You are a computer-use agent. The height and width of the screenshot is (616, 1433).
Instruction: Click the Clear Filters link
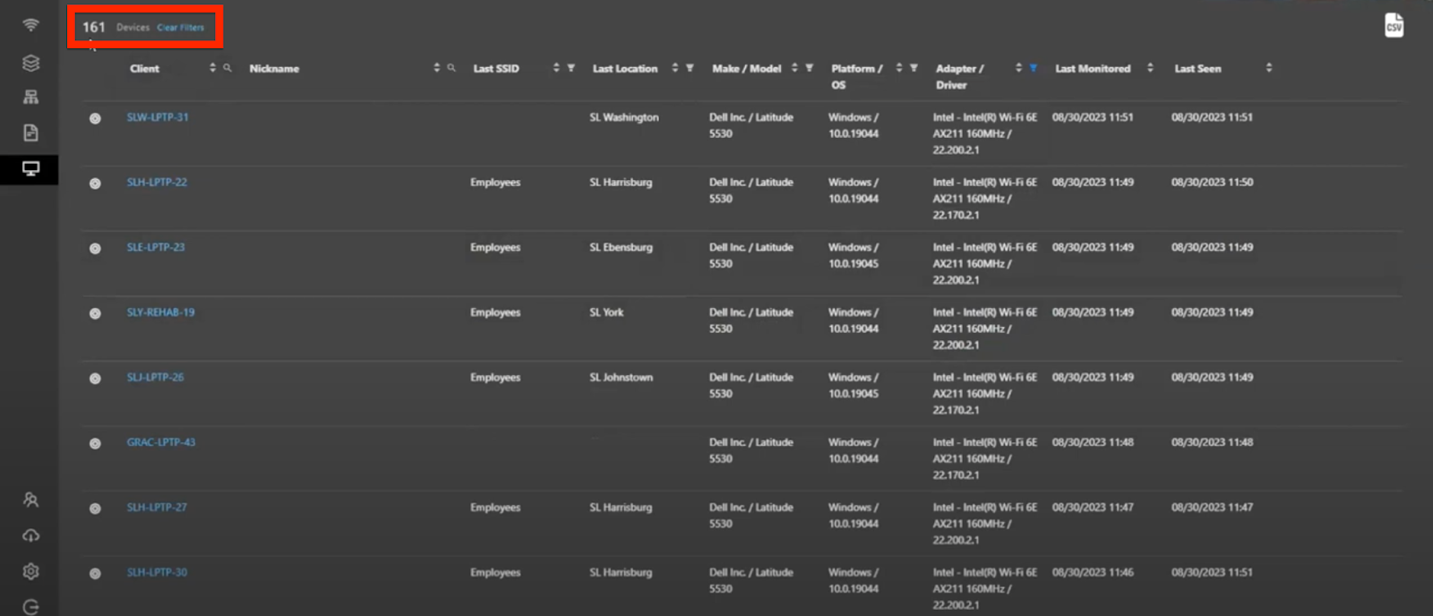180,28
